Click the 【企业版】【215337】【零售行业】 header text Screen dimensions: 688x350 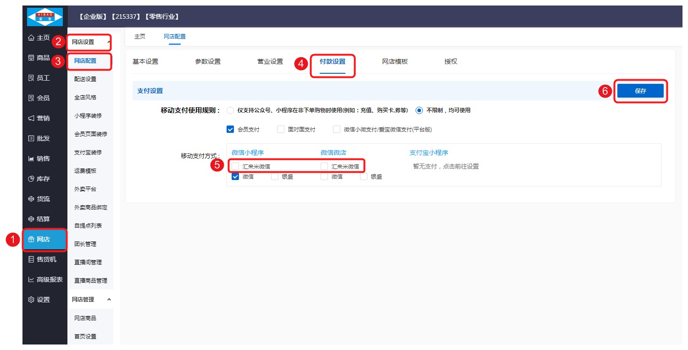128,16
